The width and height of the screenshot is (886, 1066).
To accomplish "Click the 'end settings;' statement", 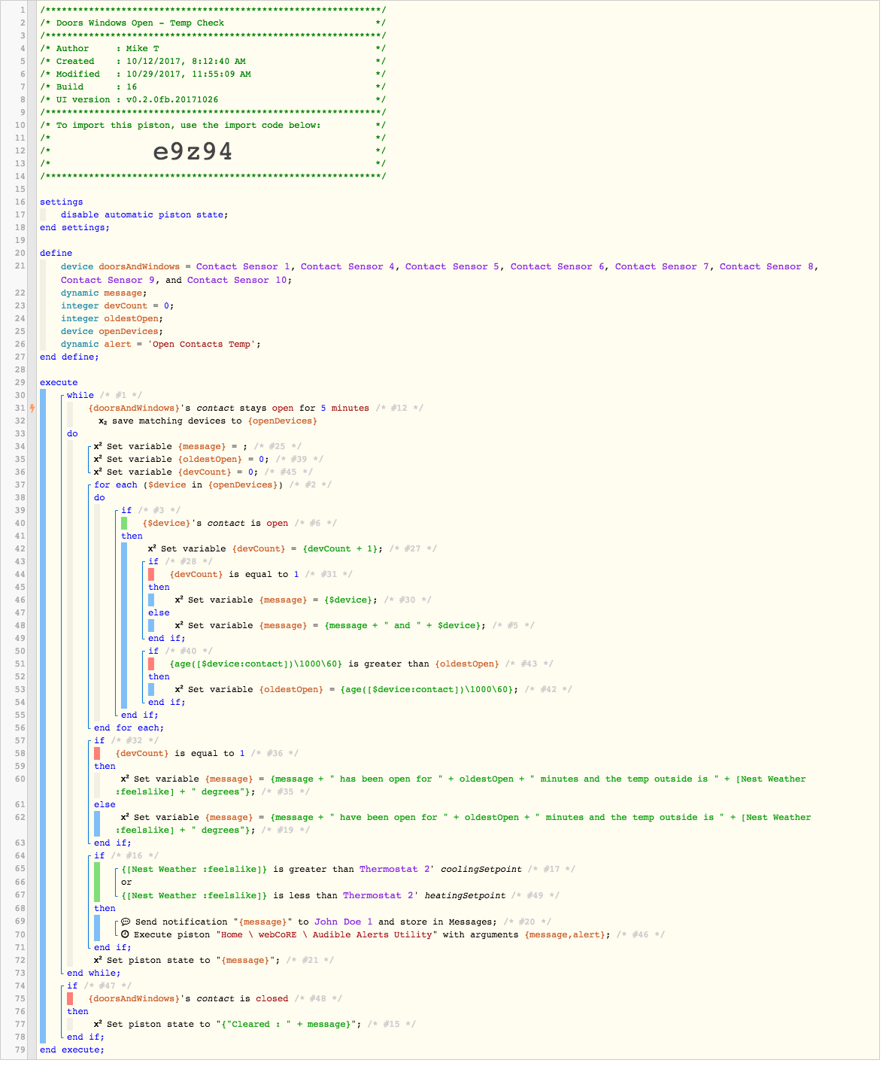I will (74, 227).
